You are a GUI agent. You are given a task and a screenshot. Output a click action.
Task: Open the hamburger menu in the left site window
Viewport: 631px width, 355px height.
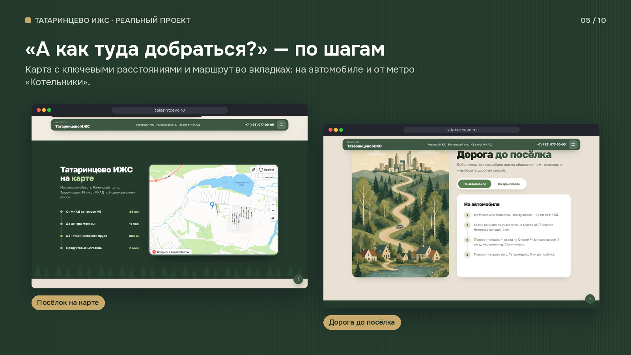point(281,125)
